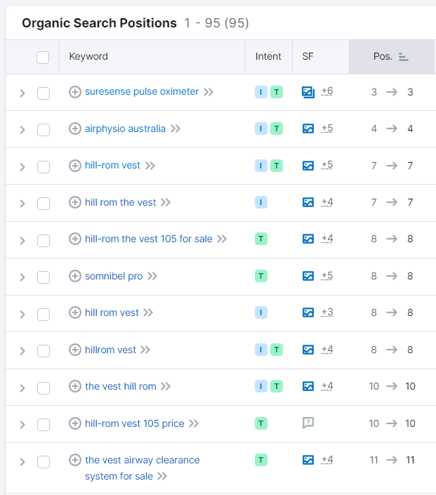Tick the checkbox for hill-rom vest
436x495 pixels.
click(x=44, y=167)
